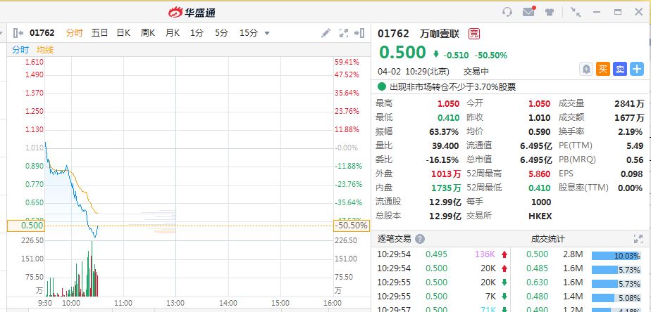This screenshot has width=651, height=312.
Task: Click the 0.630 price statistics row
Action: coord(581,282)
